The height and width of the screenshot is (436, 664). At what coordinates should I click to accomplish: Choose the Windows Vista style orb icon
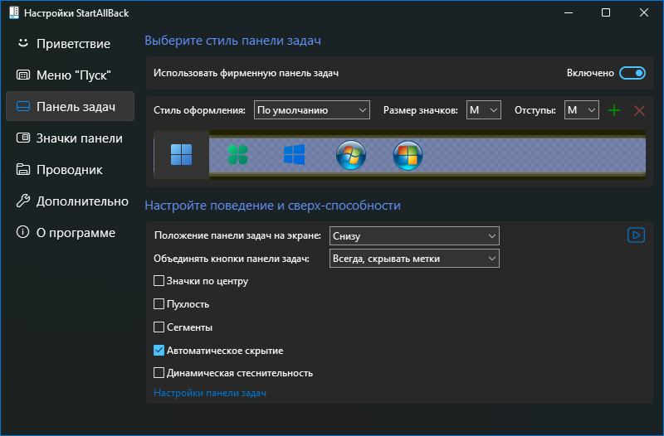(x=408, y=155)
